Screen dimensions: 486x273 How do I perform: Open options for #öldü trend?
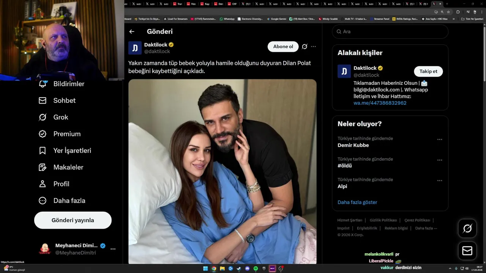(x=440, y=160)
